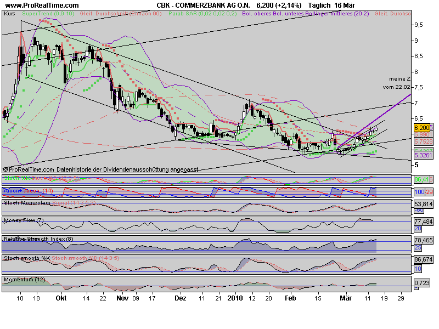Click the 8,5 price axis label

pos(419,56)
